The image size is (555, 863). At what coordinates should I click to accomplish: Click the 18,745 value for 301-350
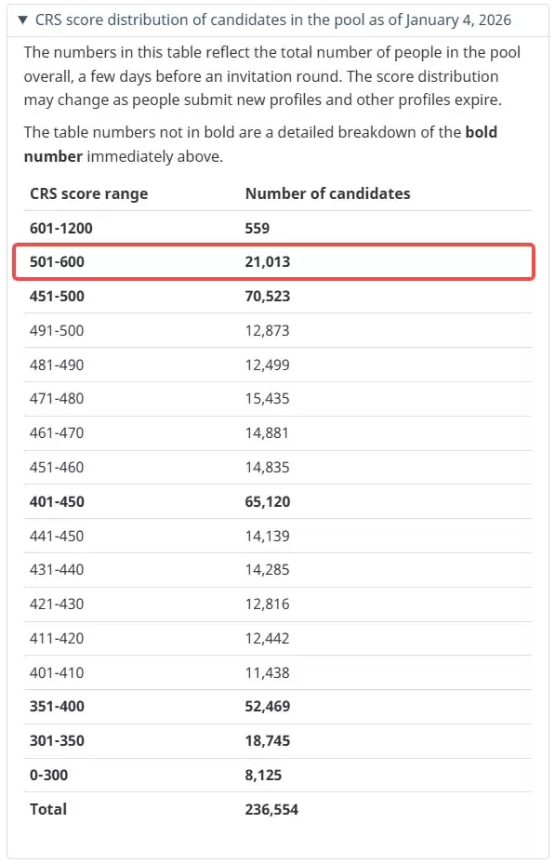coord(268,741)
